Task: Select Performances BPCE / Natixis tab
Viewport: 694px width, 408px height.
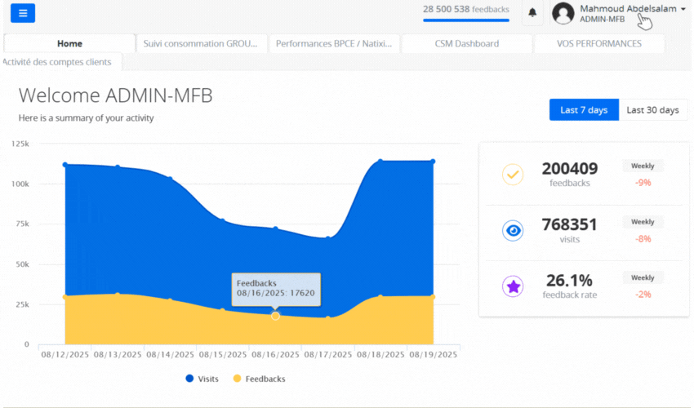Action: coord(334,44)
